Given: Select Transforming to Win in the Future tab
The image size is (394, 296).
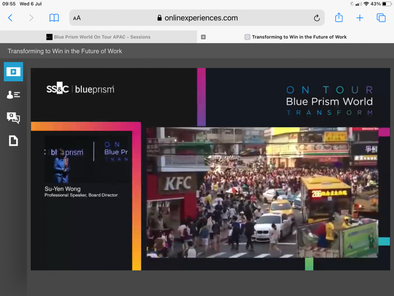Looking at the screenshot, I should tap(295, 37).
